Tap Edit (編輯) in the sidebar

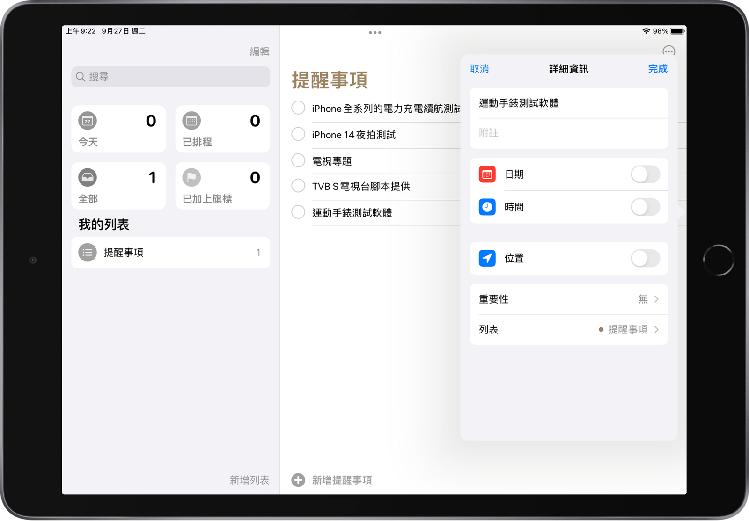click(x=259, y=51)
